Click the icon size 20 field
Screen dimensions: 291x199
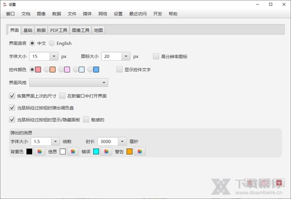(112, 56)
